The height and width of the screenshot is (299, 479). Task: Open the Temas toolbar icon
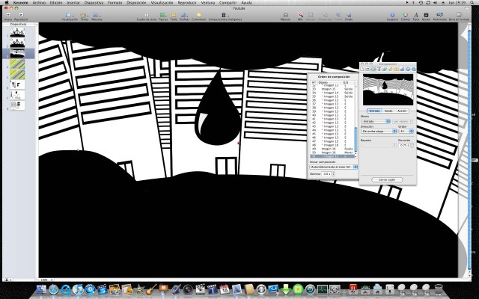83,15
